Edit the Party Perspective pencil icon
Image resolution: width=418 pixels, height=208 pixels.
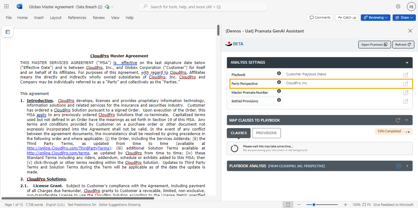click(406, 84)
